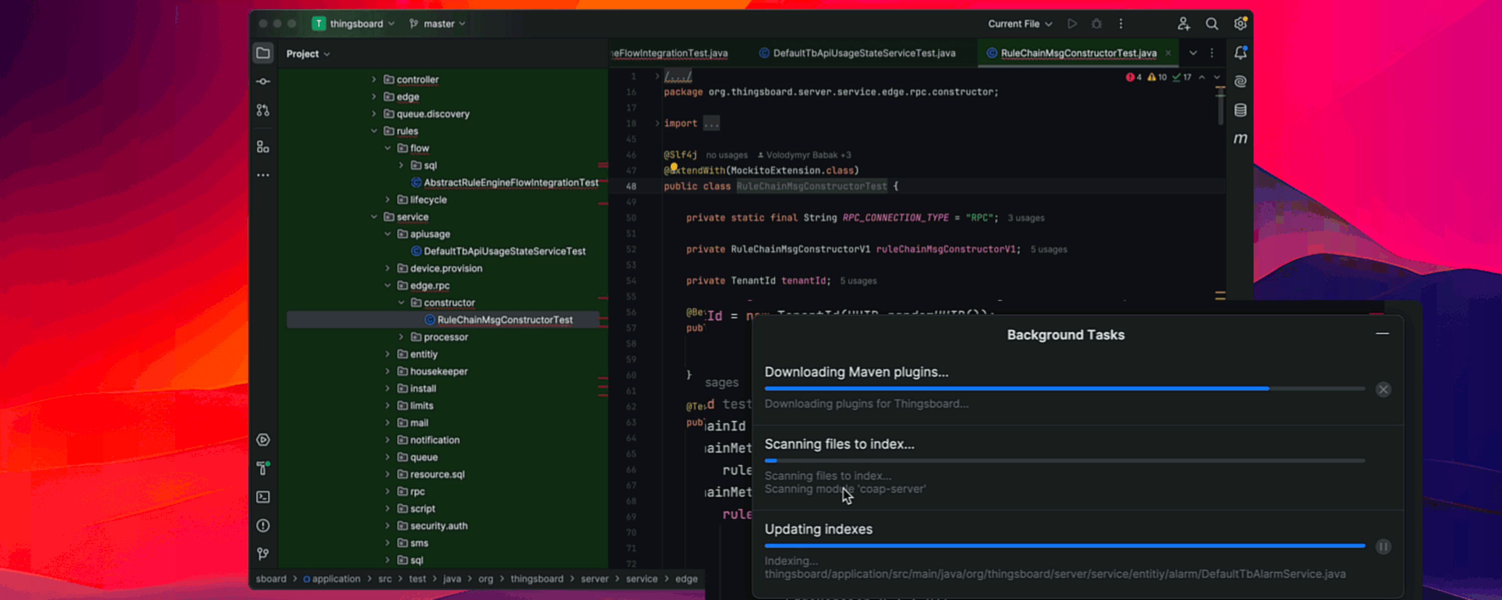This screenshot has width=1502, height=600.
Task: Open Search Everywhere magnifier
Action: pyautogui.click(x=1212, y=24)
